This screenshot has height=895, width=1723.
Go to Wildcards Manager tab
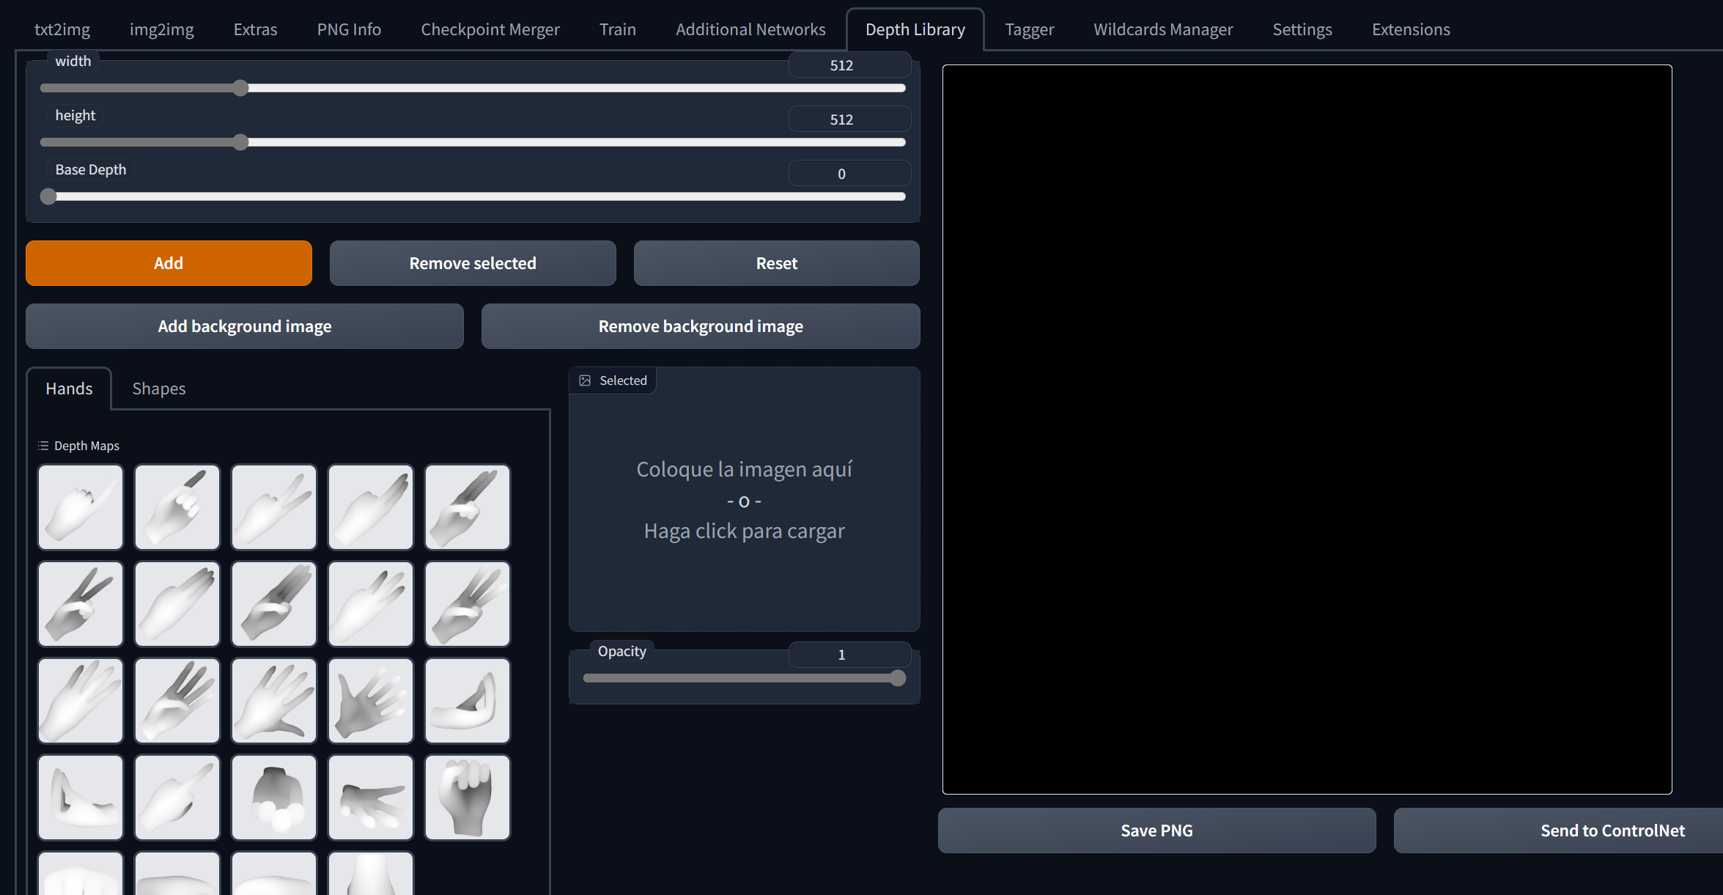point(1162,29)
